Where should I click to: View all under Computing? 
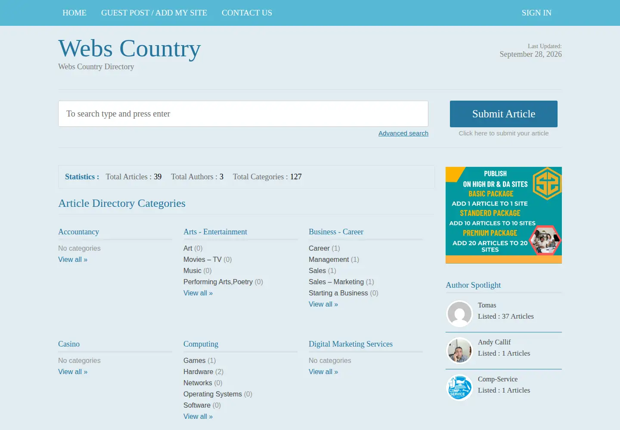(198, 417)
